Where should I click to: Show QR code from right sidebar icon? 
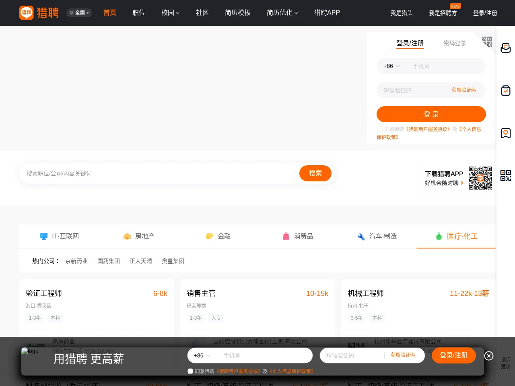[506, 175]
